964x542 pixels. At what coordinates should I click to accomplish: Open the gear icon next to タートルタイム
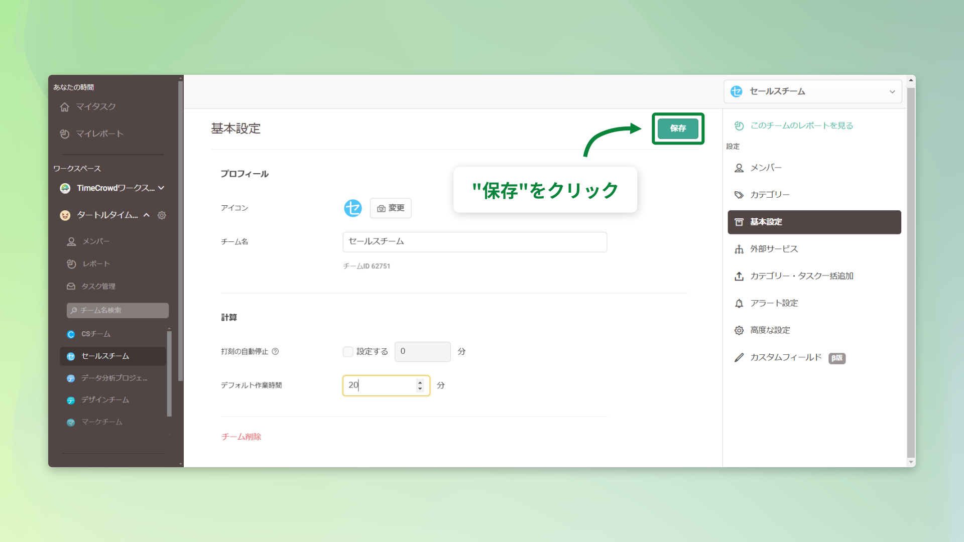162,215
